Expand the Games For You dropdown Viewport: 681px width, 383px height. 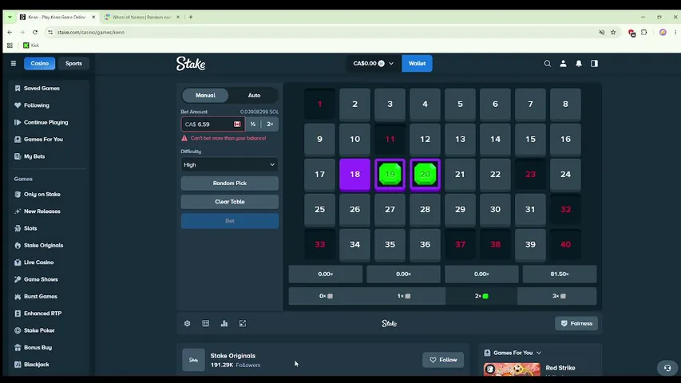point(513,353)
